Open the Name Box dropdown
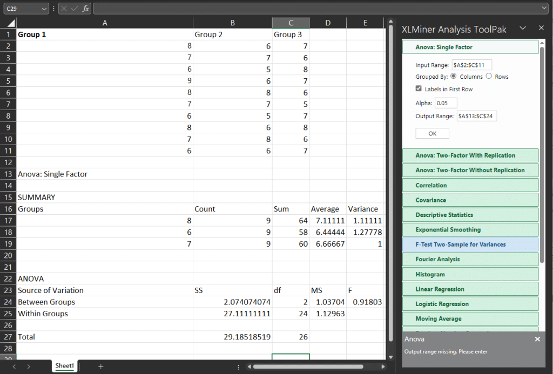Image resolution: width=553 pixels, height=374 pixels. (x=44, y=9)
